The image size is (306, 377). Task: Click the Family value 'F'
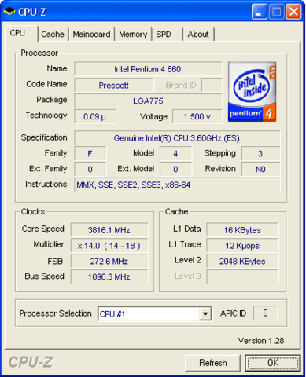(90, 153)
